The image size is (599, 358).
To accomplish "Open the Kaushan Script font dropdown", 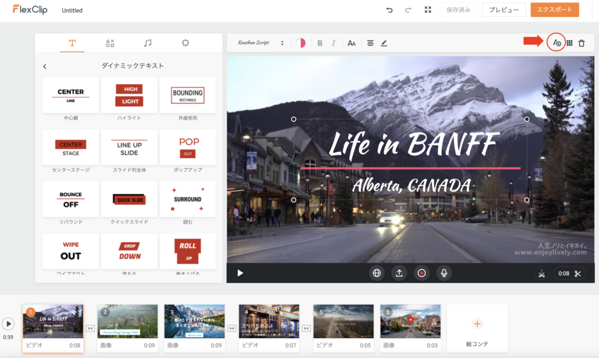I will tap(261, 43).
